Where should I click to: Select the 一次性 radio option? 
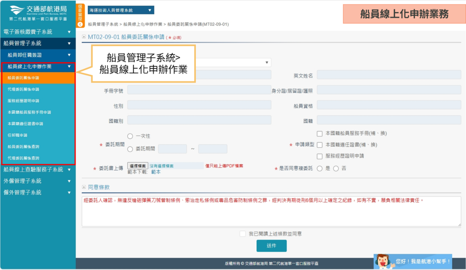(130, 136)
